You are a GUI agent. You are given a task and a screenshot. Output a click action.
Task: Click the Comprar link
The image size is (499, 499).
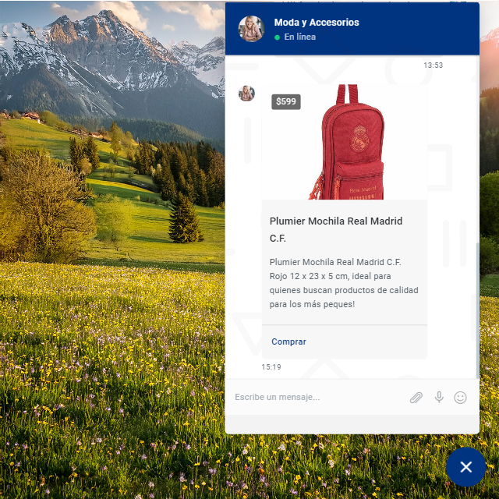click(288, 342)
